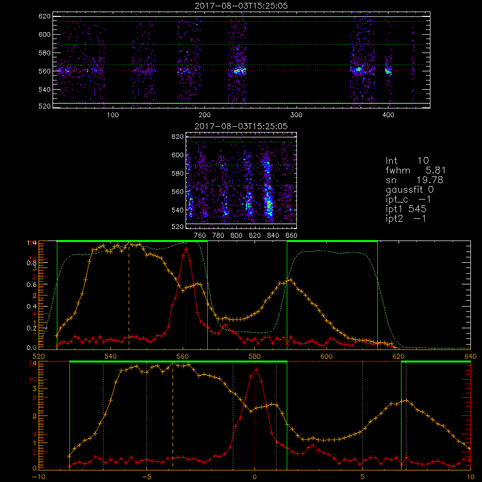Click y-axis label 540 of wide spectrogram
Image resolution: width=482 pixels, height=482 pixels.
pos(44,90)
